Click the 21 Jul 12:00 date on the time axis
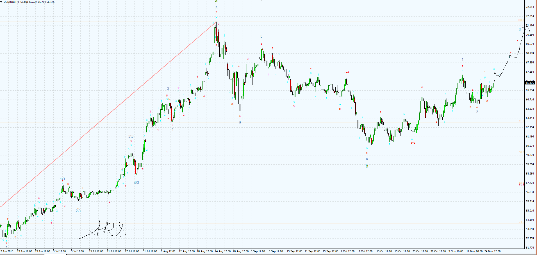 pyautogui.click(x=114, y=251)
